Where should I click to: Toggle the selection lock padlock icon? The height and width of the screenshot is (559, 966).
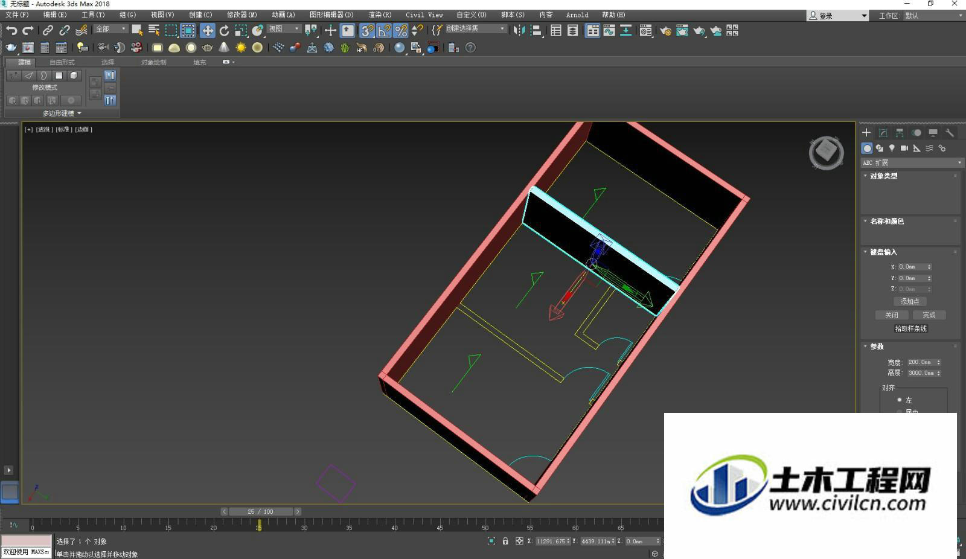point(505,541)
